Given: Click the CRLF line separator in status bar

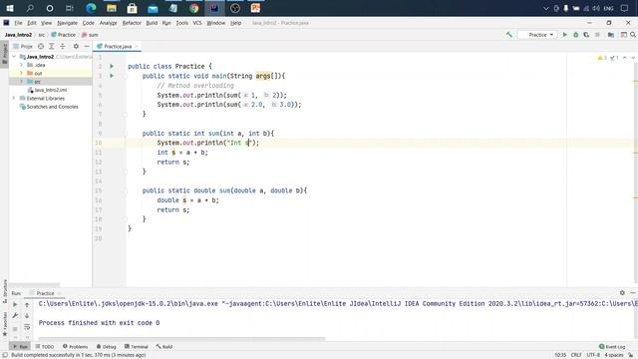Looking at the screenshot, I should click(576, 355).
